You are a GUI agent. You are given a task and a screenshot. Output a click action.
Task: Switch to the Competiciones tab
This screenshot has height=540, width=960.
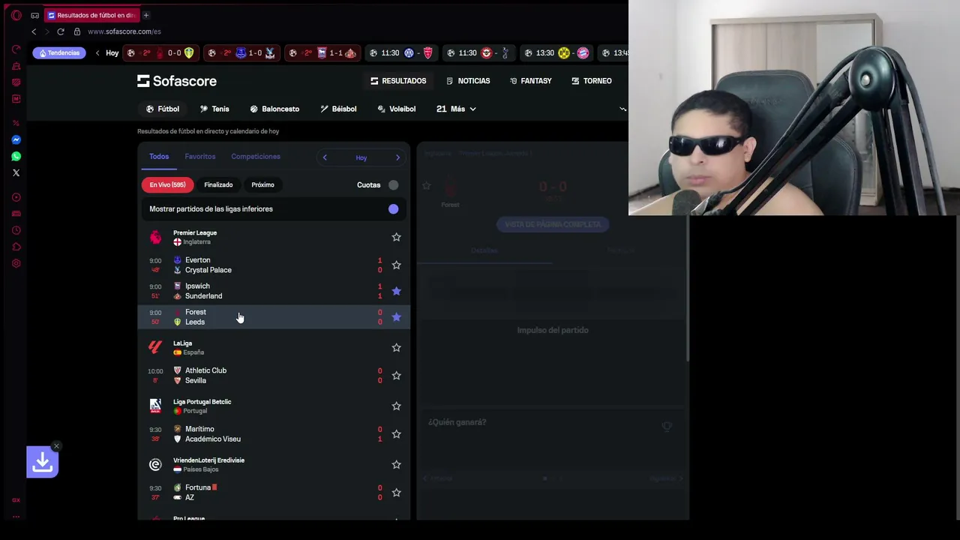256,157
